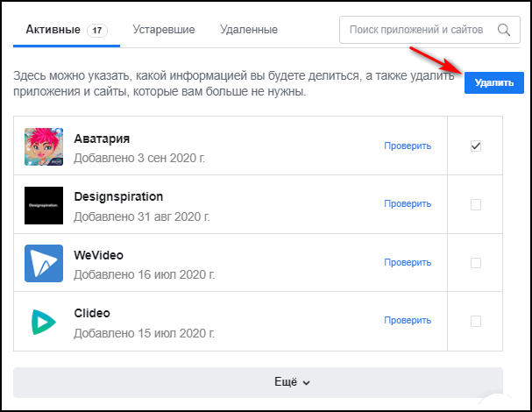Click the Аватария app name
Screen dimensions: 532x412
(102, 139)
